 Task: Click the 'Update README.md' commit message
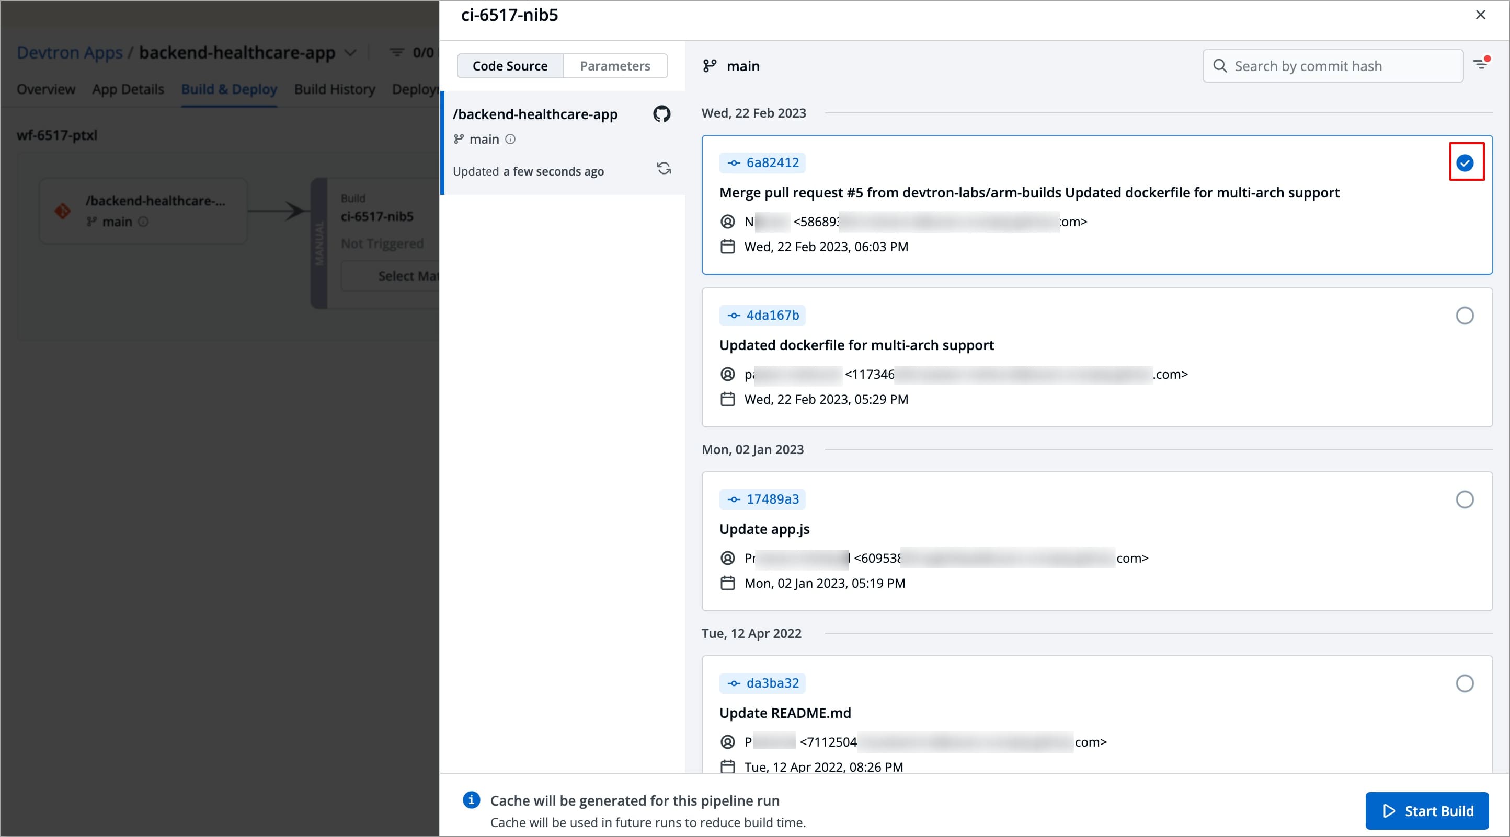[x=785, y=713]
